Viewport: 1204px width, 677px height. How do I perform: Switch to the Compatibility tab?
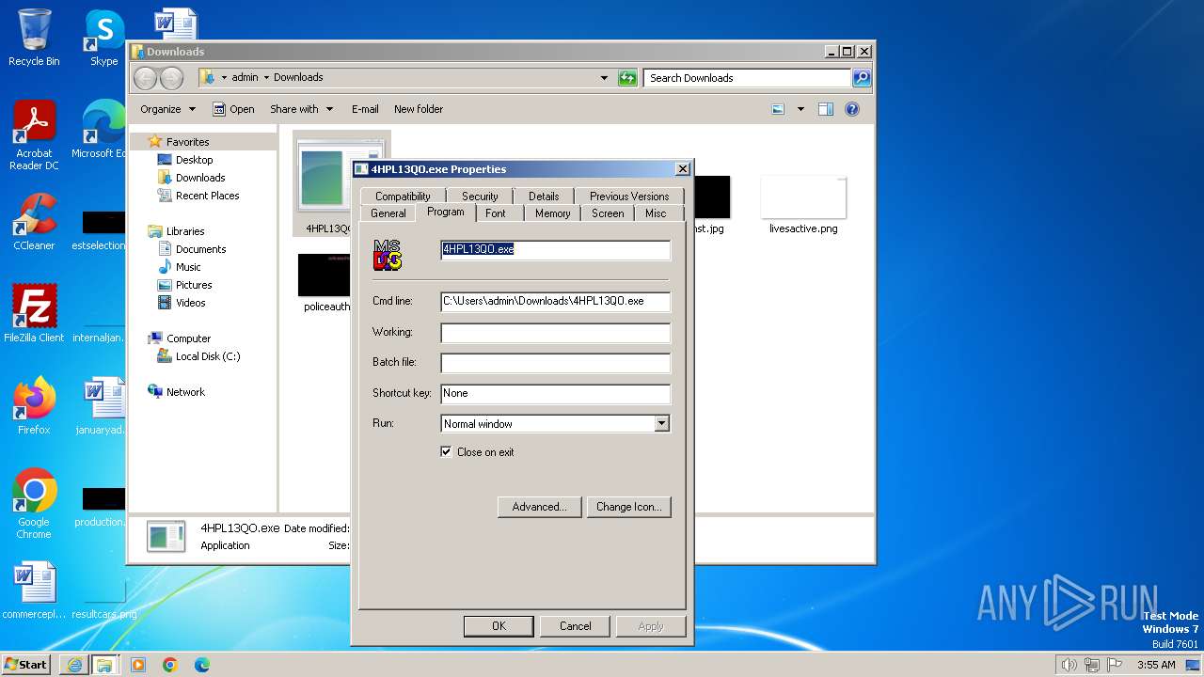point(403,197)
